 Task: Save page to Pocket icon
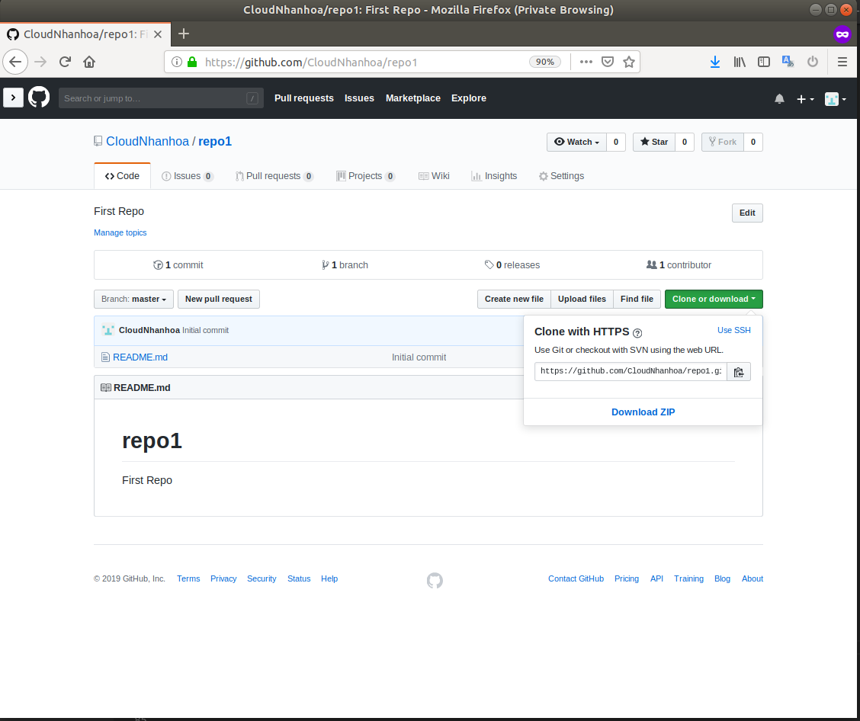(x=607, y=62)
